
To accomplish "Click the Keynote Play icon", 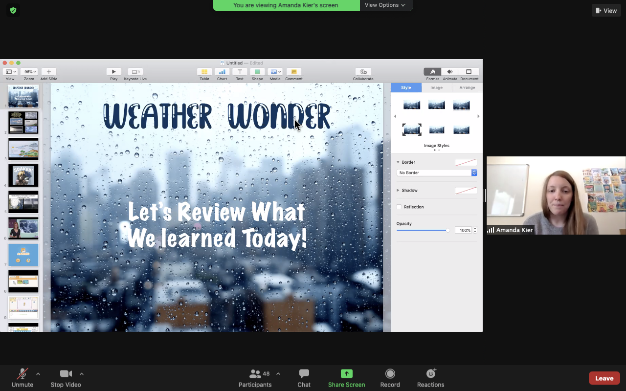I will click(x=113, y=72).
